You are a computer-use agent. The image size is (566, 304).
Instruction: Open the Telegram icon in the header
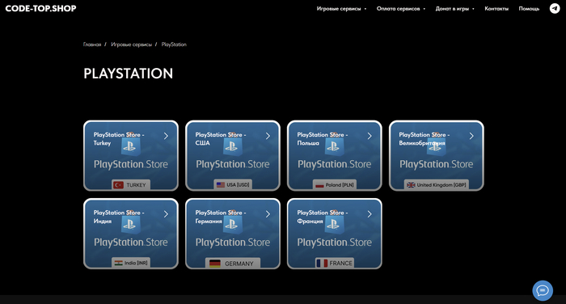(x=555, y=8)
